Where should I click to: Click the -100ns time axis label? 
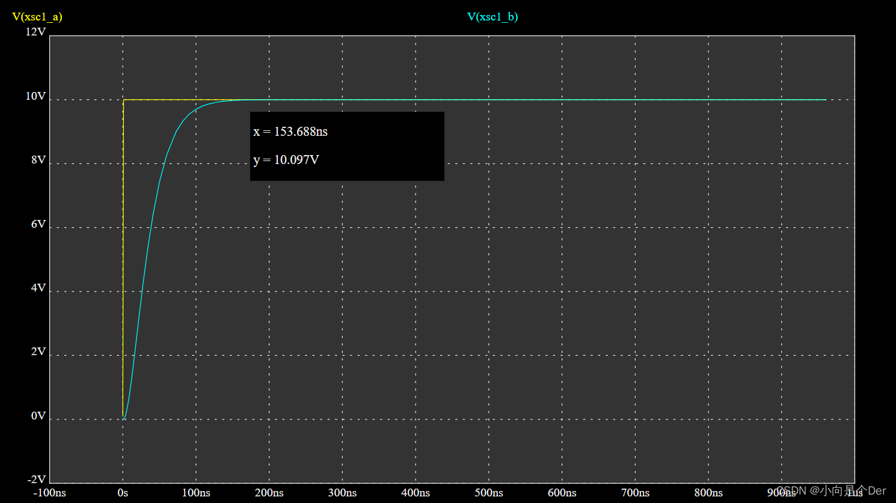pos(49,493)
